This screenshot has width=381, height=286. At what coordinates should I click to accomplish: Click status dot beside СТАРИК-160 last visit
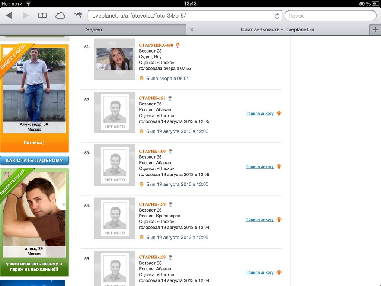click(x=141, y=184)
